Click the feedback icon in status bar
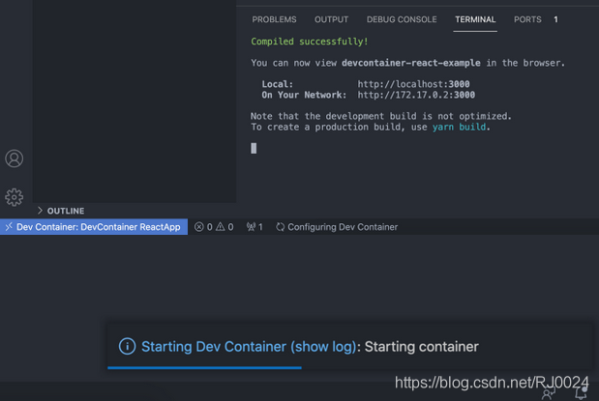 (549, 393)
